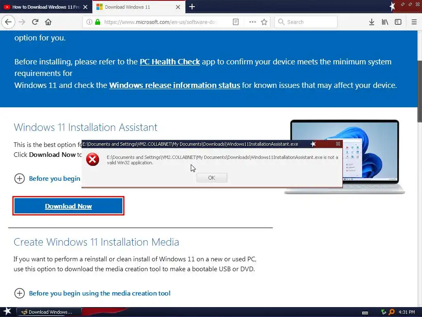Click the green arrow tray icon
Screen dimensions: 422x317
pyautogui.click(x=384, y=312)
